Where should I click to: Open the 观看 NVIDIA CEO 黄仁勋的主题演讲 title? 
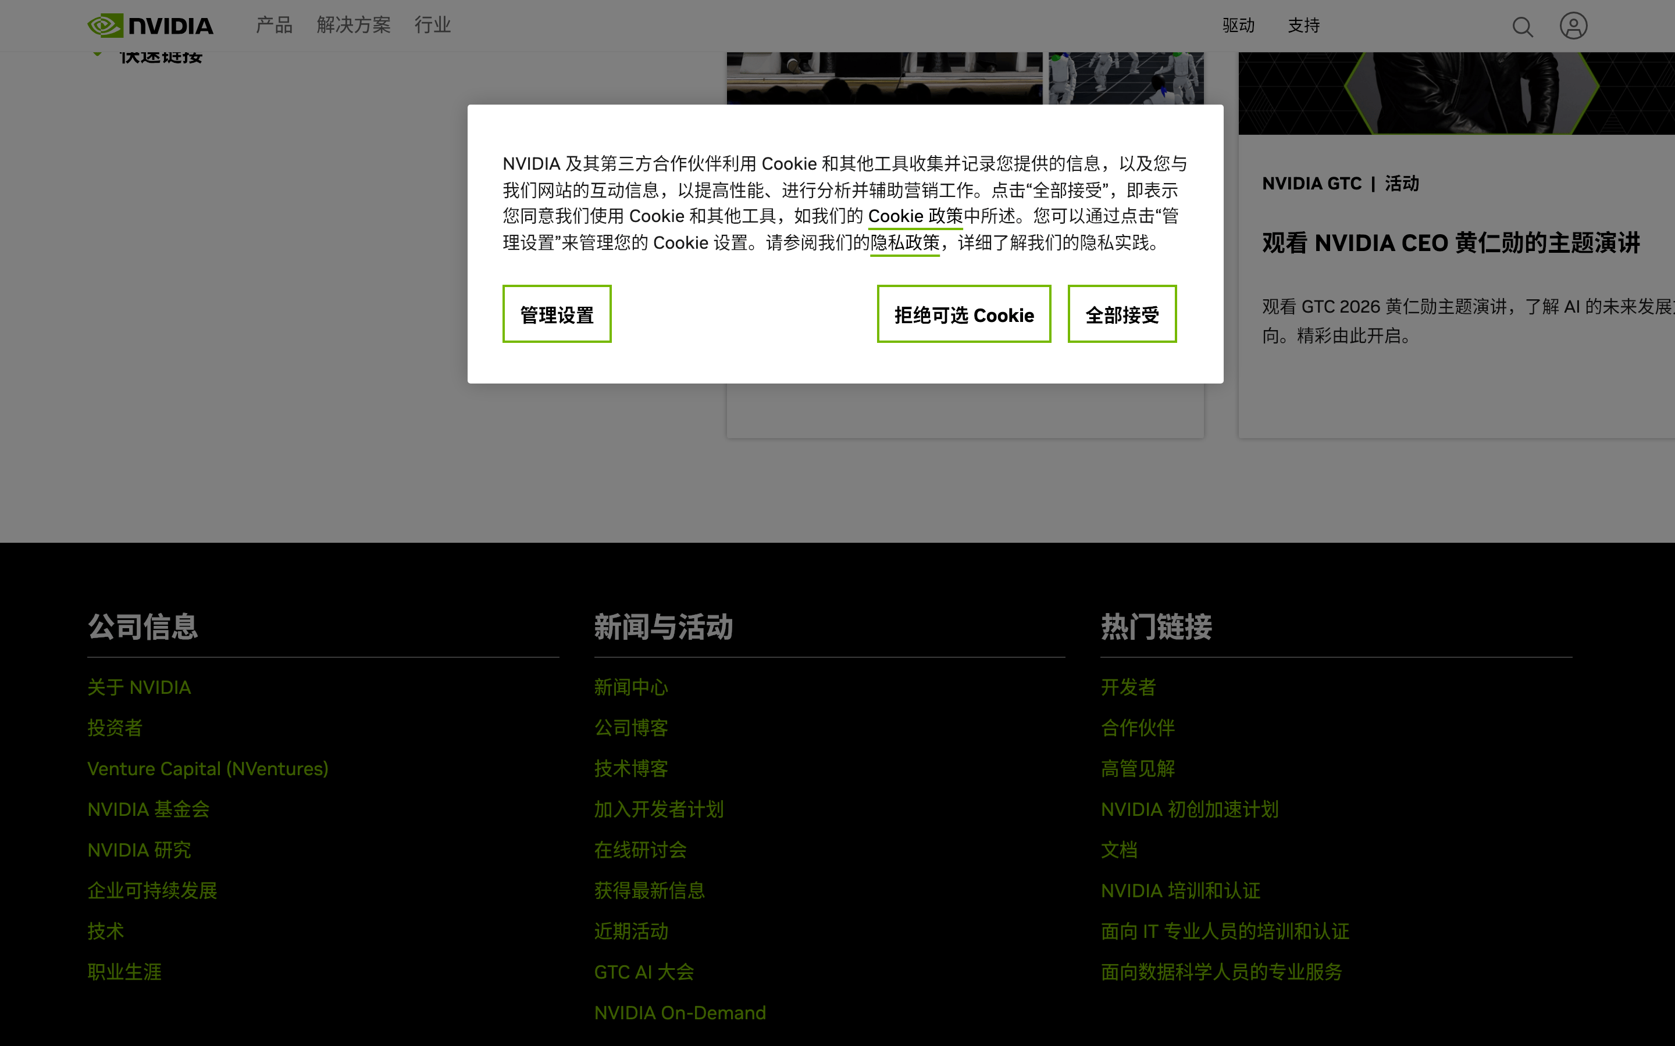[1451, 243]
